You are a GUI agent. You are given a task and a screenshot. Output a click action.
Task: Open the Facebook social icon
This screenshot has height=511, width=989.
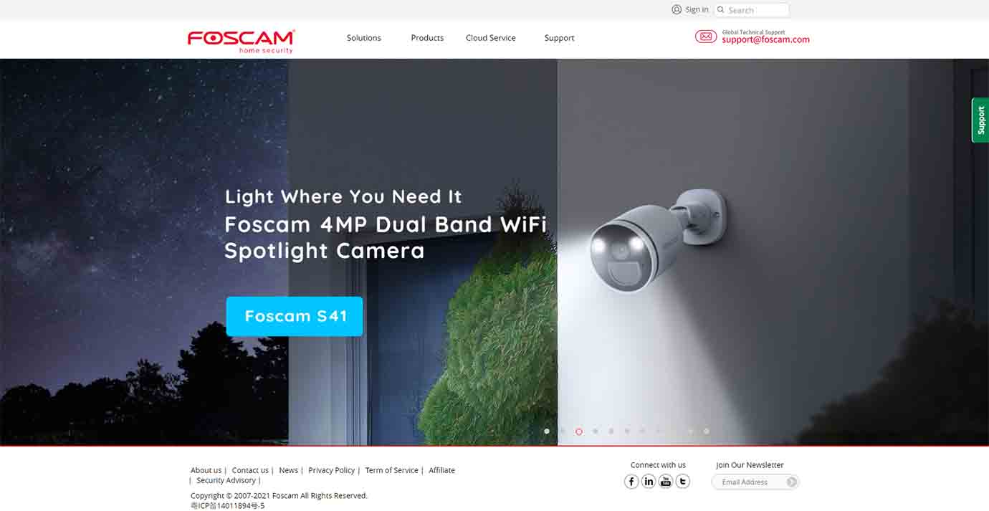click(x=631, y=482)
